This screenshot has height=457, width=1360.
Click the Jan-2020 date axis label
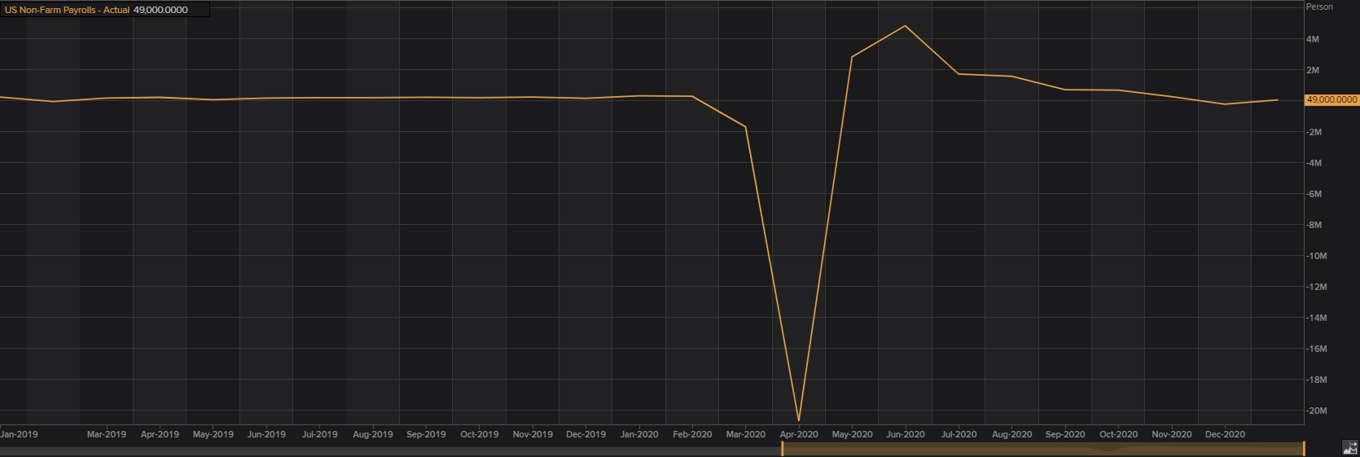coord(639,434)
